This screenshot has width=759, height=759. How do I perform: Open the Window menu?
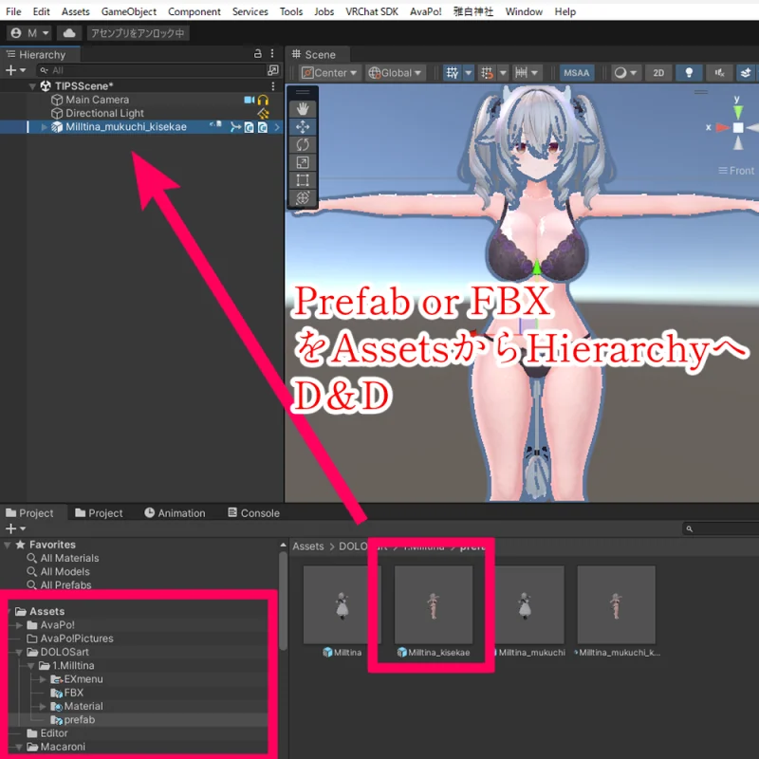[x=524, y=11]
